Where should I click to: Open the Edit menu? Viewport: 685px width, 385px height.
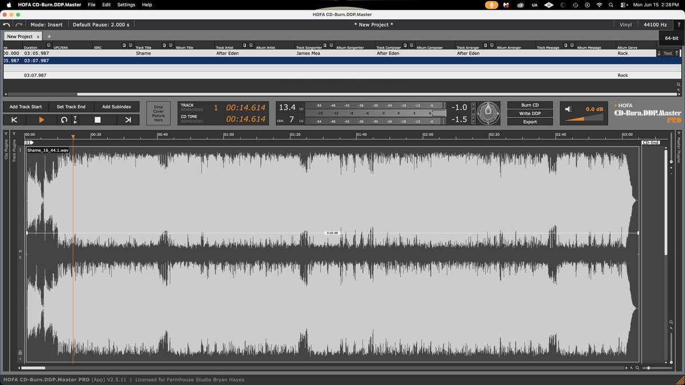click(106, 5)
